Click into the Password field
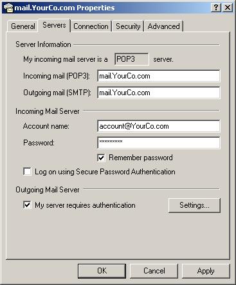 tap(159, 143)
